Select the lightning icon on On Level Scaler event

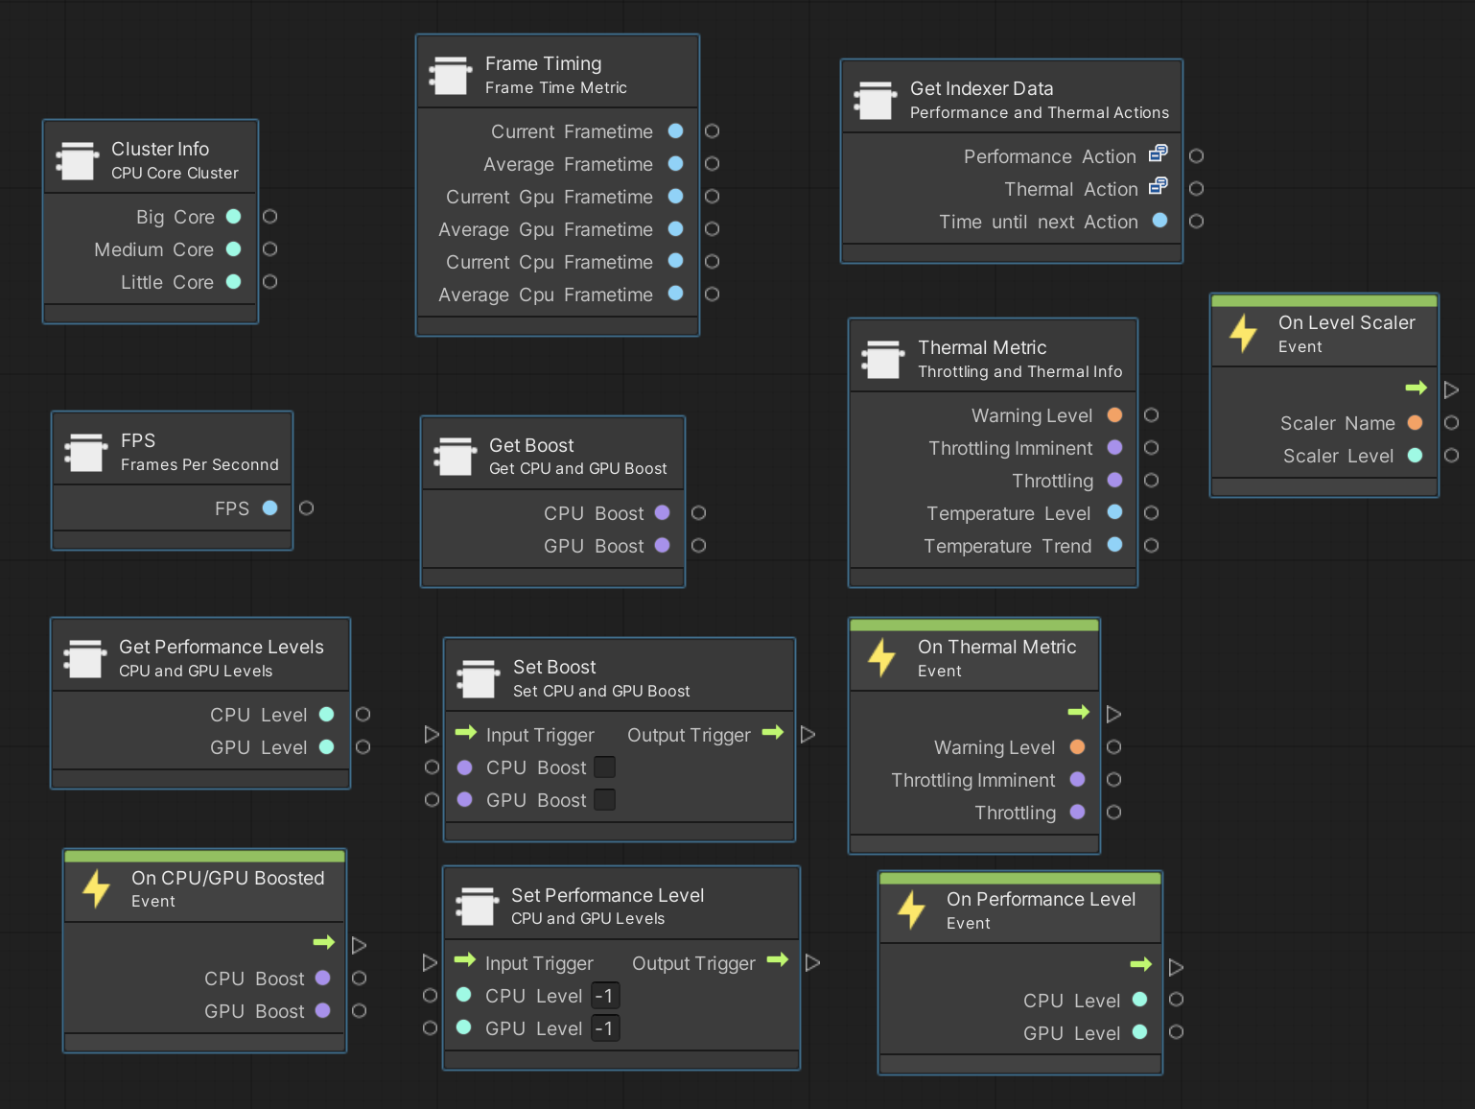tap(1243, 334)
